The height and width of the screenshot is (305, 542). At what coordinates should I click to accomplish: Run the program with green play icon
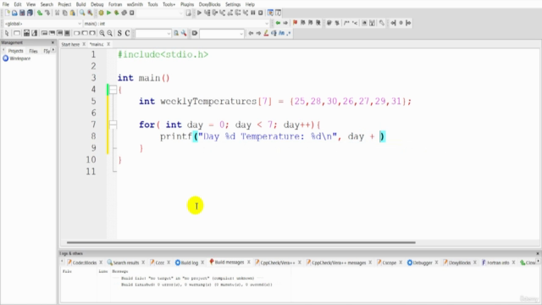click(x=108, y=14)
